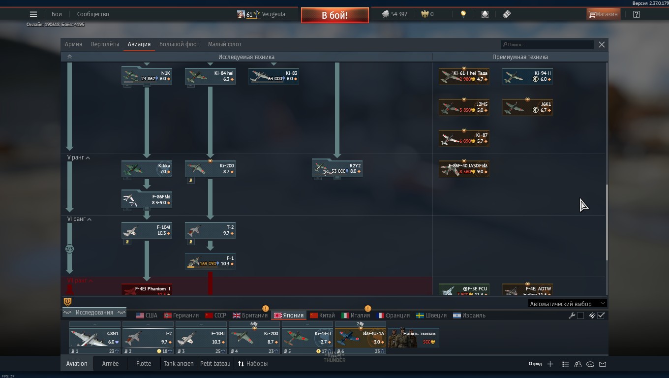Select the premium J6K1 card
Screen dimensions: 669x378
tap(527, 107)
